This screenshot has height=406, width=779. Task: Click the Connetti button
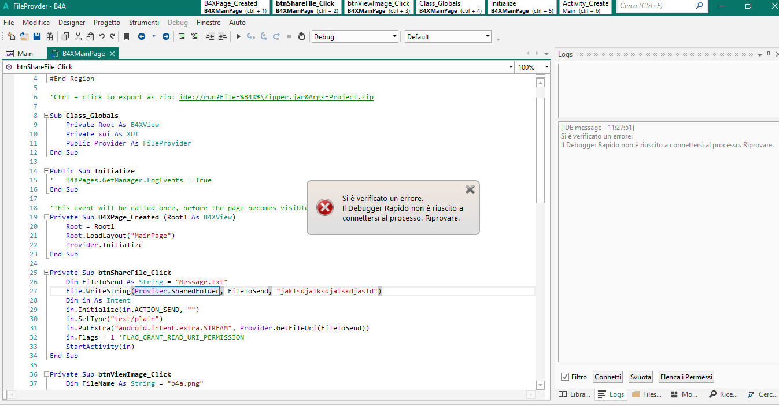coord(607,377)
